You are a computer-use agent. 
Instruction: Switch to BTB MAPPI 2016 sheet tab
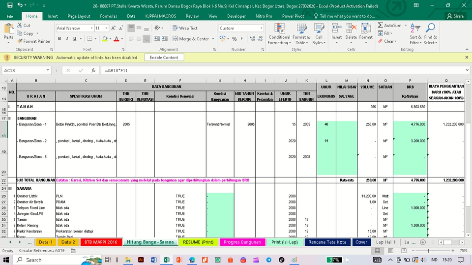pos(100,242)
